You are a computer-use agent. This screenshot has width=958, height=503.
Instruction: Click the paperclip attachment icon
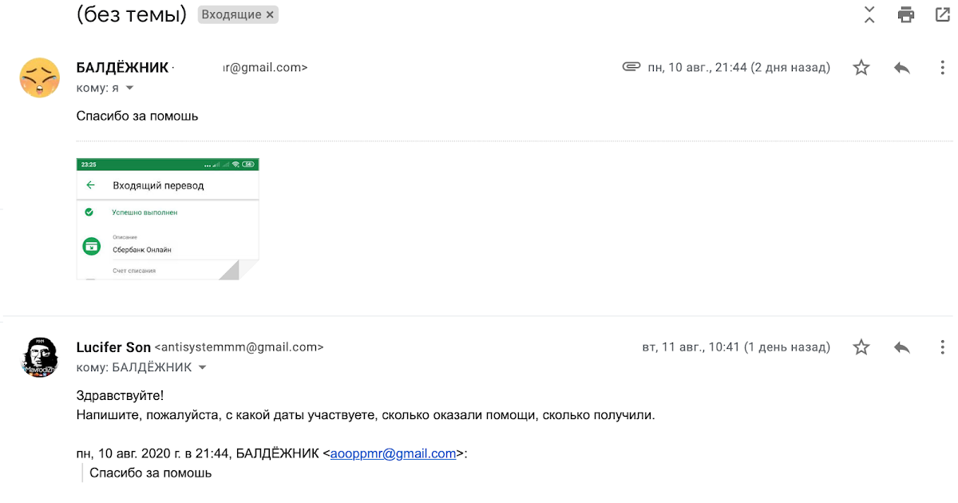tap(631, 67)
